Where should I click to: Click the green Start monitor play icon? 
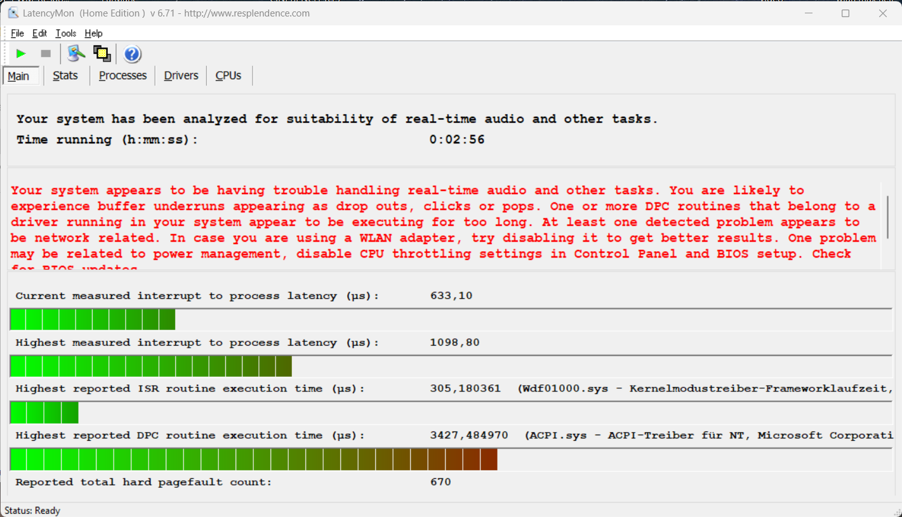(21, 54)
